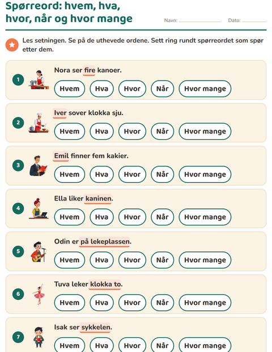Screen dimensions: 272x352
Task: Choose "Hvor" for Odin er på lekeplassen
Action: coord(132,260)
